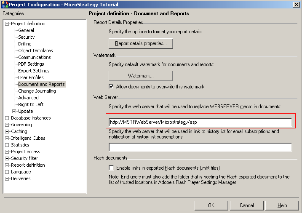Collapse the Project definition tree node
The image size is (302, 213).
pos(7,24)
